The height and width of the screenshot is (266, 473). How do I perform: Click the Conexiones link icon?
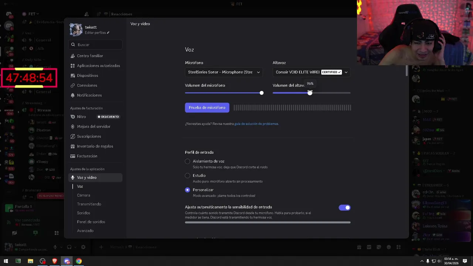coord(73,85)
